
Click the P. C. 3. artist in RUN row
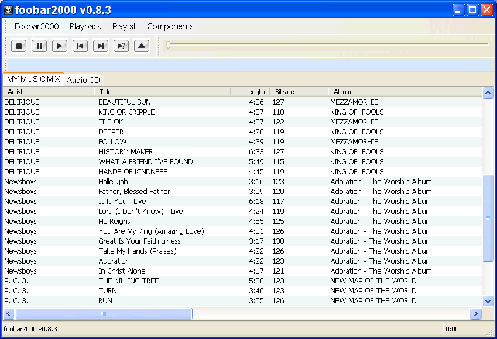point(16,300)
